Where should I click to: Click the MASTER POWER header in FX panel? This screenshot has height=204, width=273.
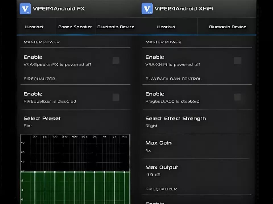pyautogui.click(x=42, y=42)
